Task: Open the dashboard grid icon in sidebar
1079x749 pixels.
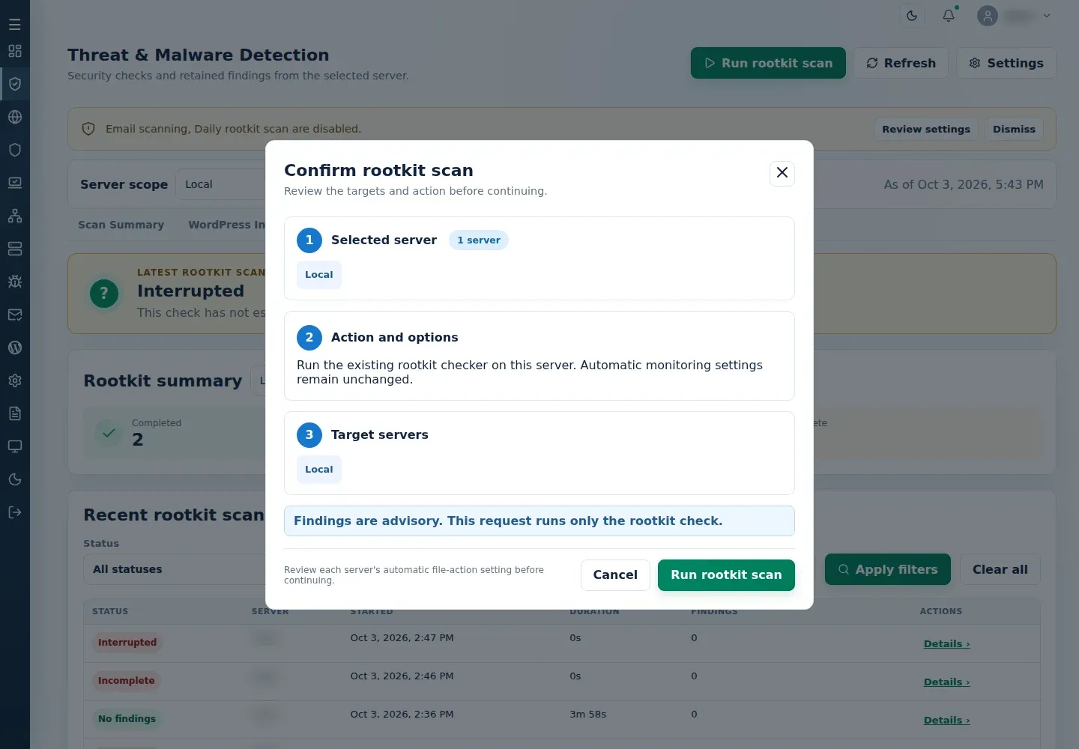Action: coord(15,51)
